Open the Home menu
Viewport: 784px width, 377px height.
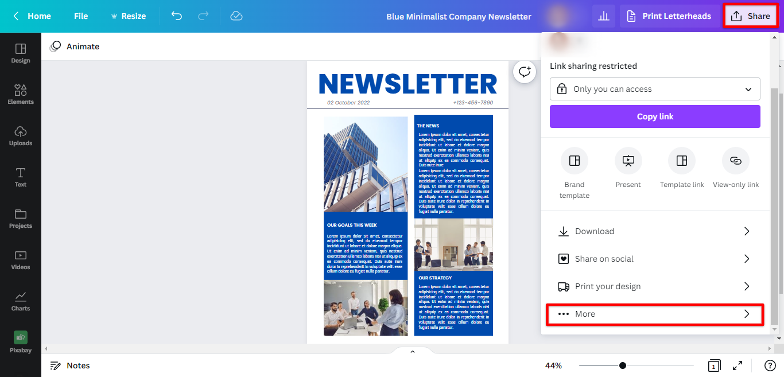(x=32, y=16)
